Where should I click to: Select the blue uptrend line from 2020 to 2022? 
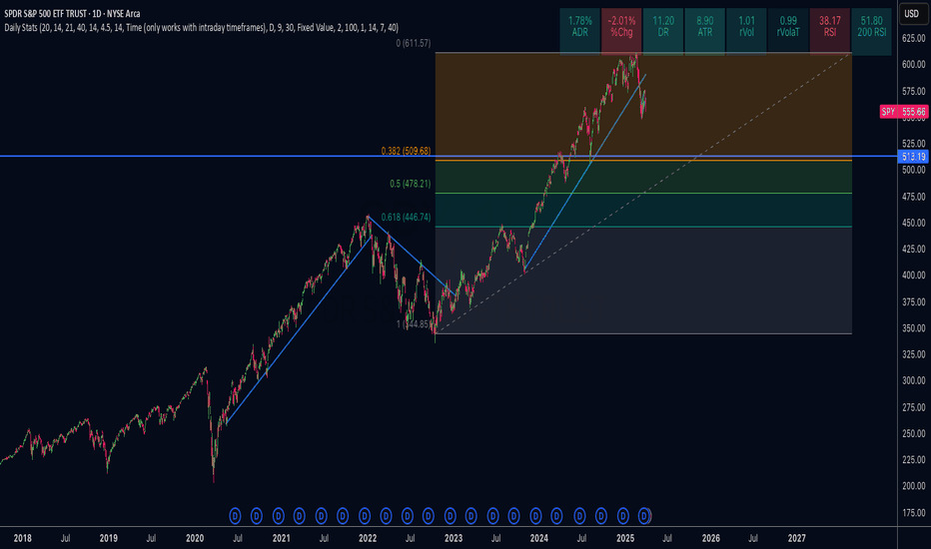pos(299,330)
